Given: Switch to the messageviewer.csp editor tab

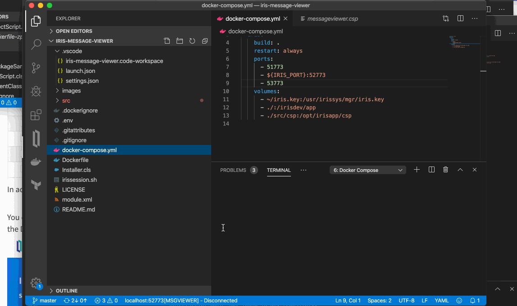Looking at the screenshot, I should (329, 19).
